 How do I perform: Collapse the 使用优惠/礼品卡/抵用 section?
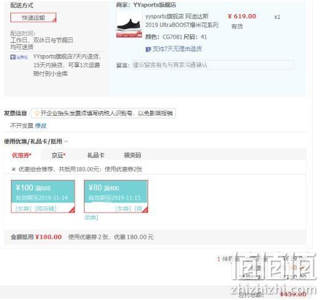click(66, 141)
